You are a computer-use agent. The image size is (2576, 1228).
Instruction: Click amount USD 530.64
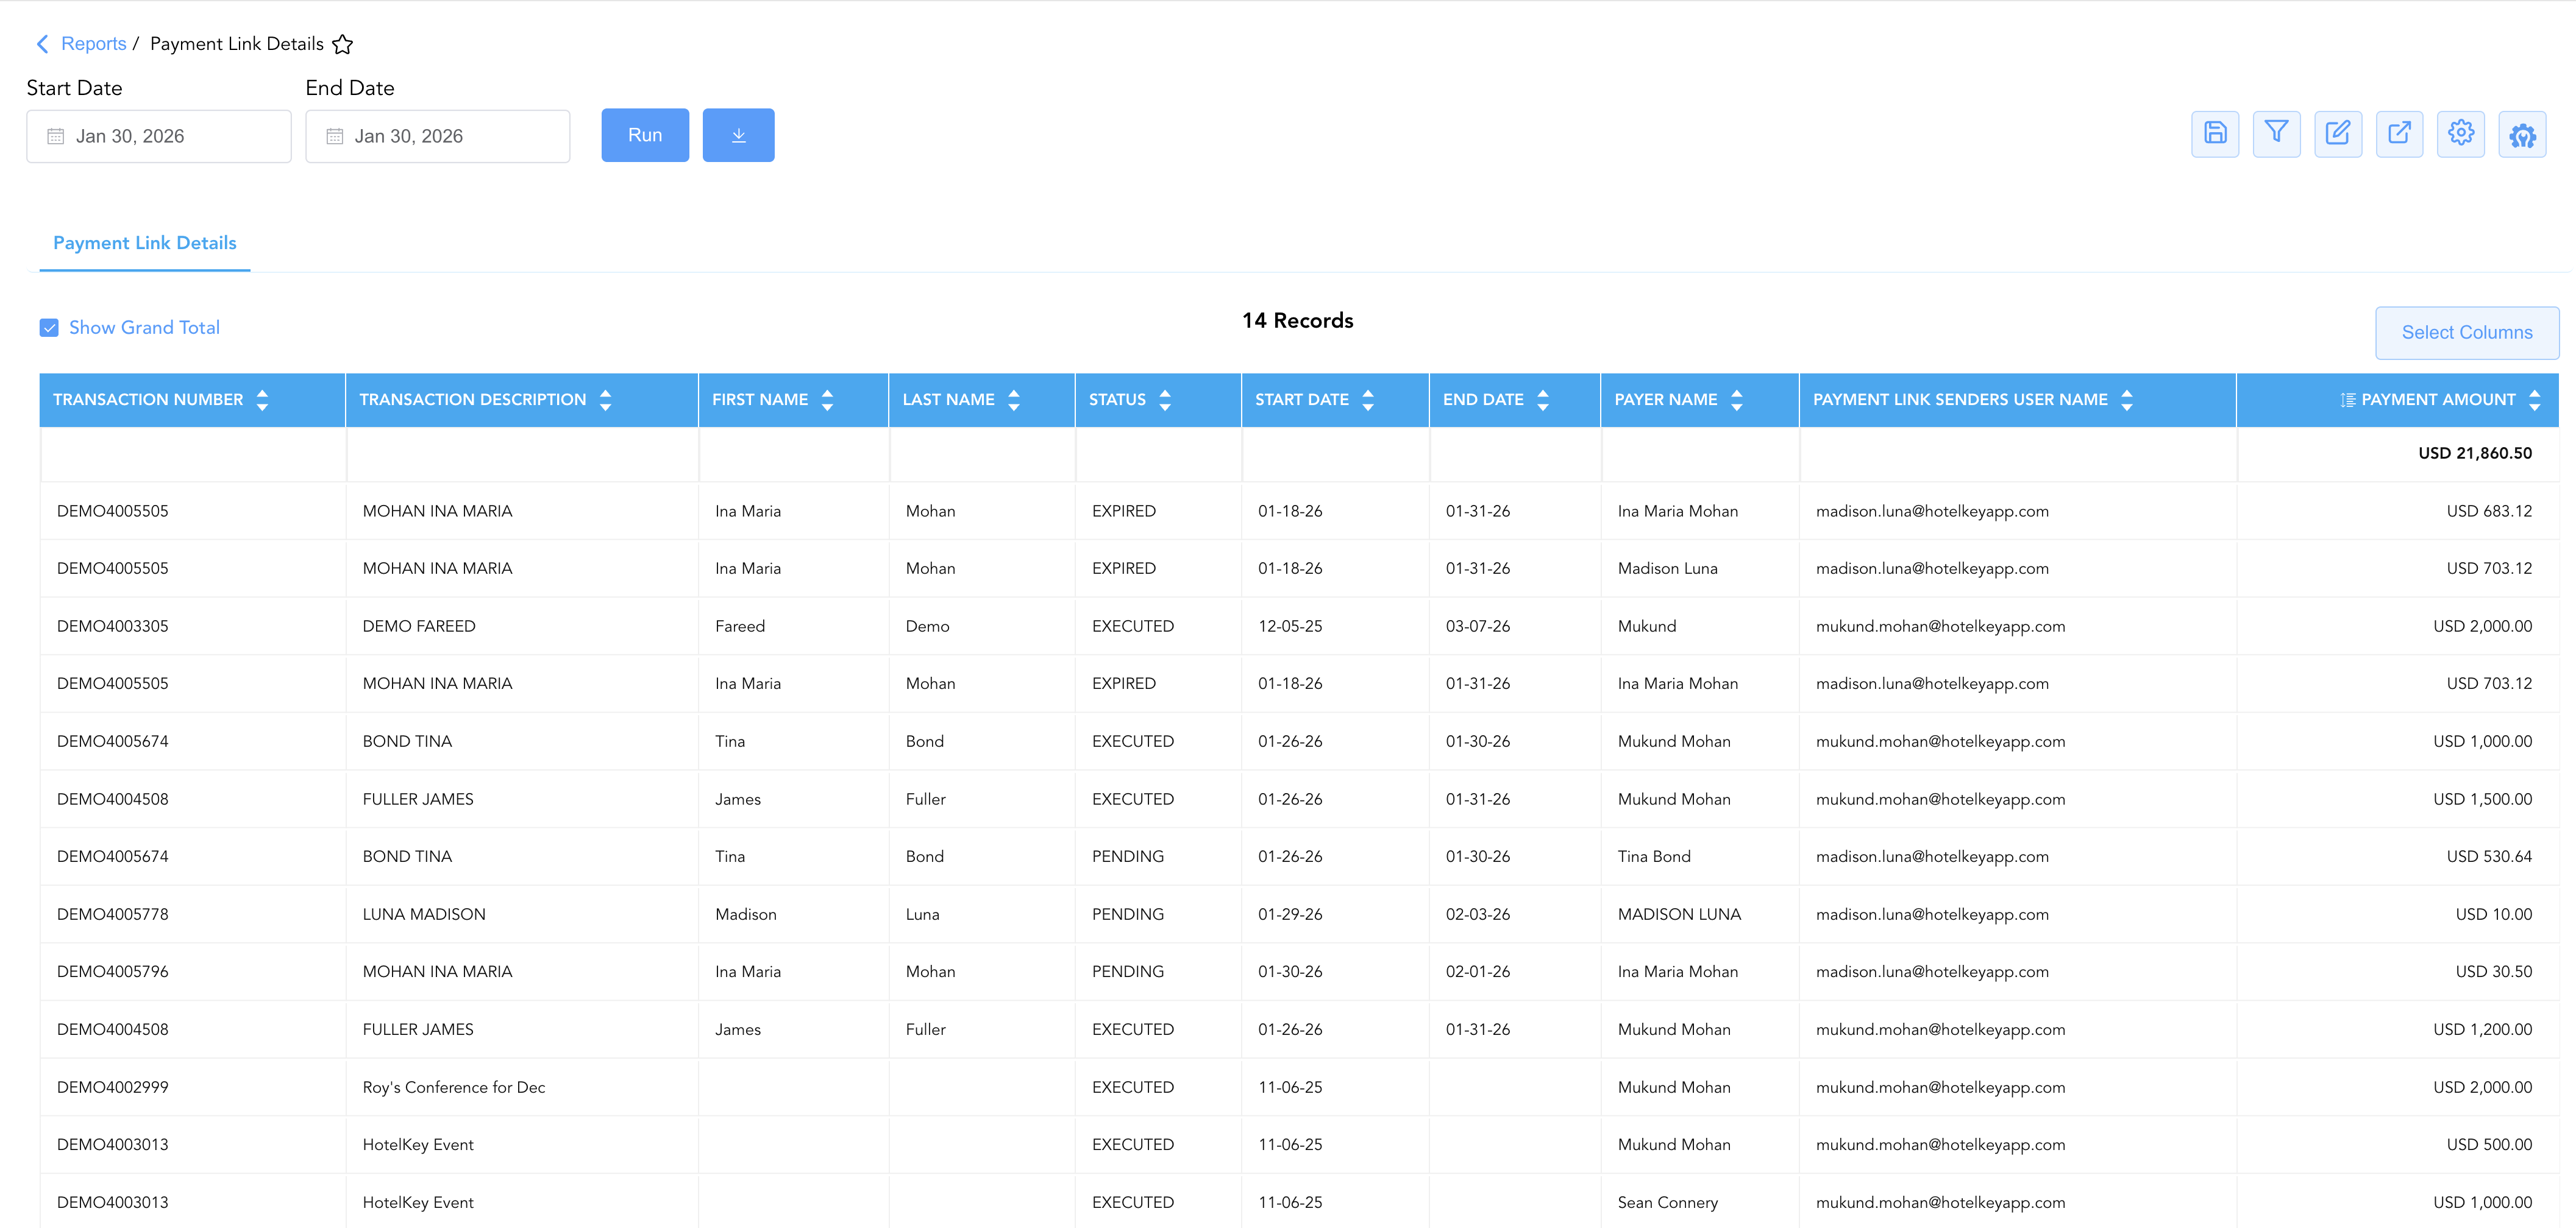(x=2489, y=857)
